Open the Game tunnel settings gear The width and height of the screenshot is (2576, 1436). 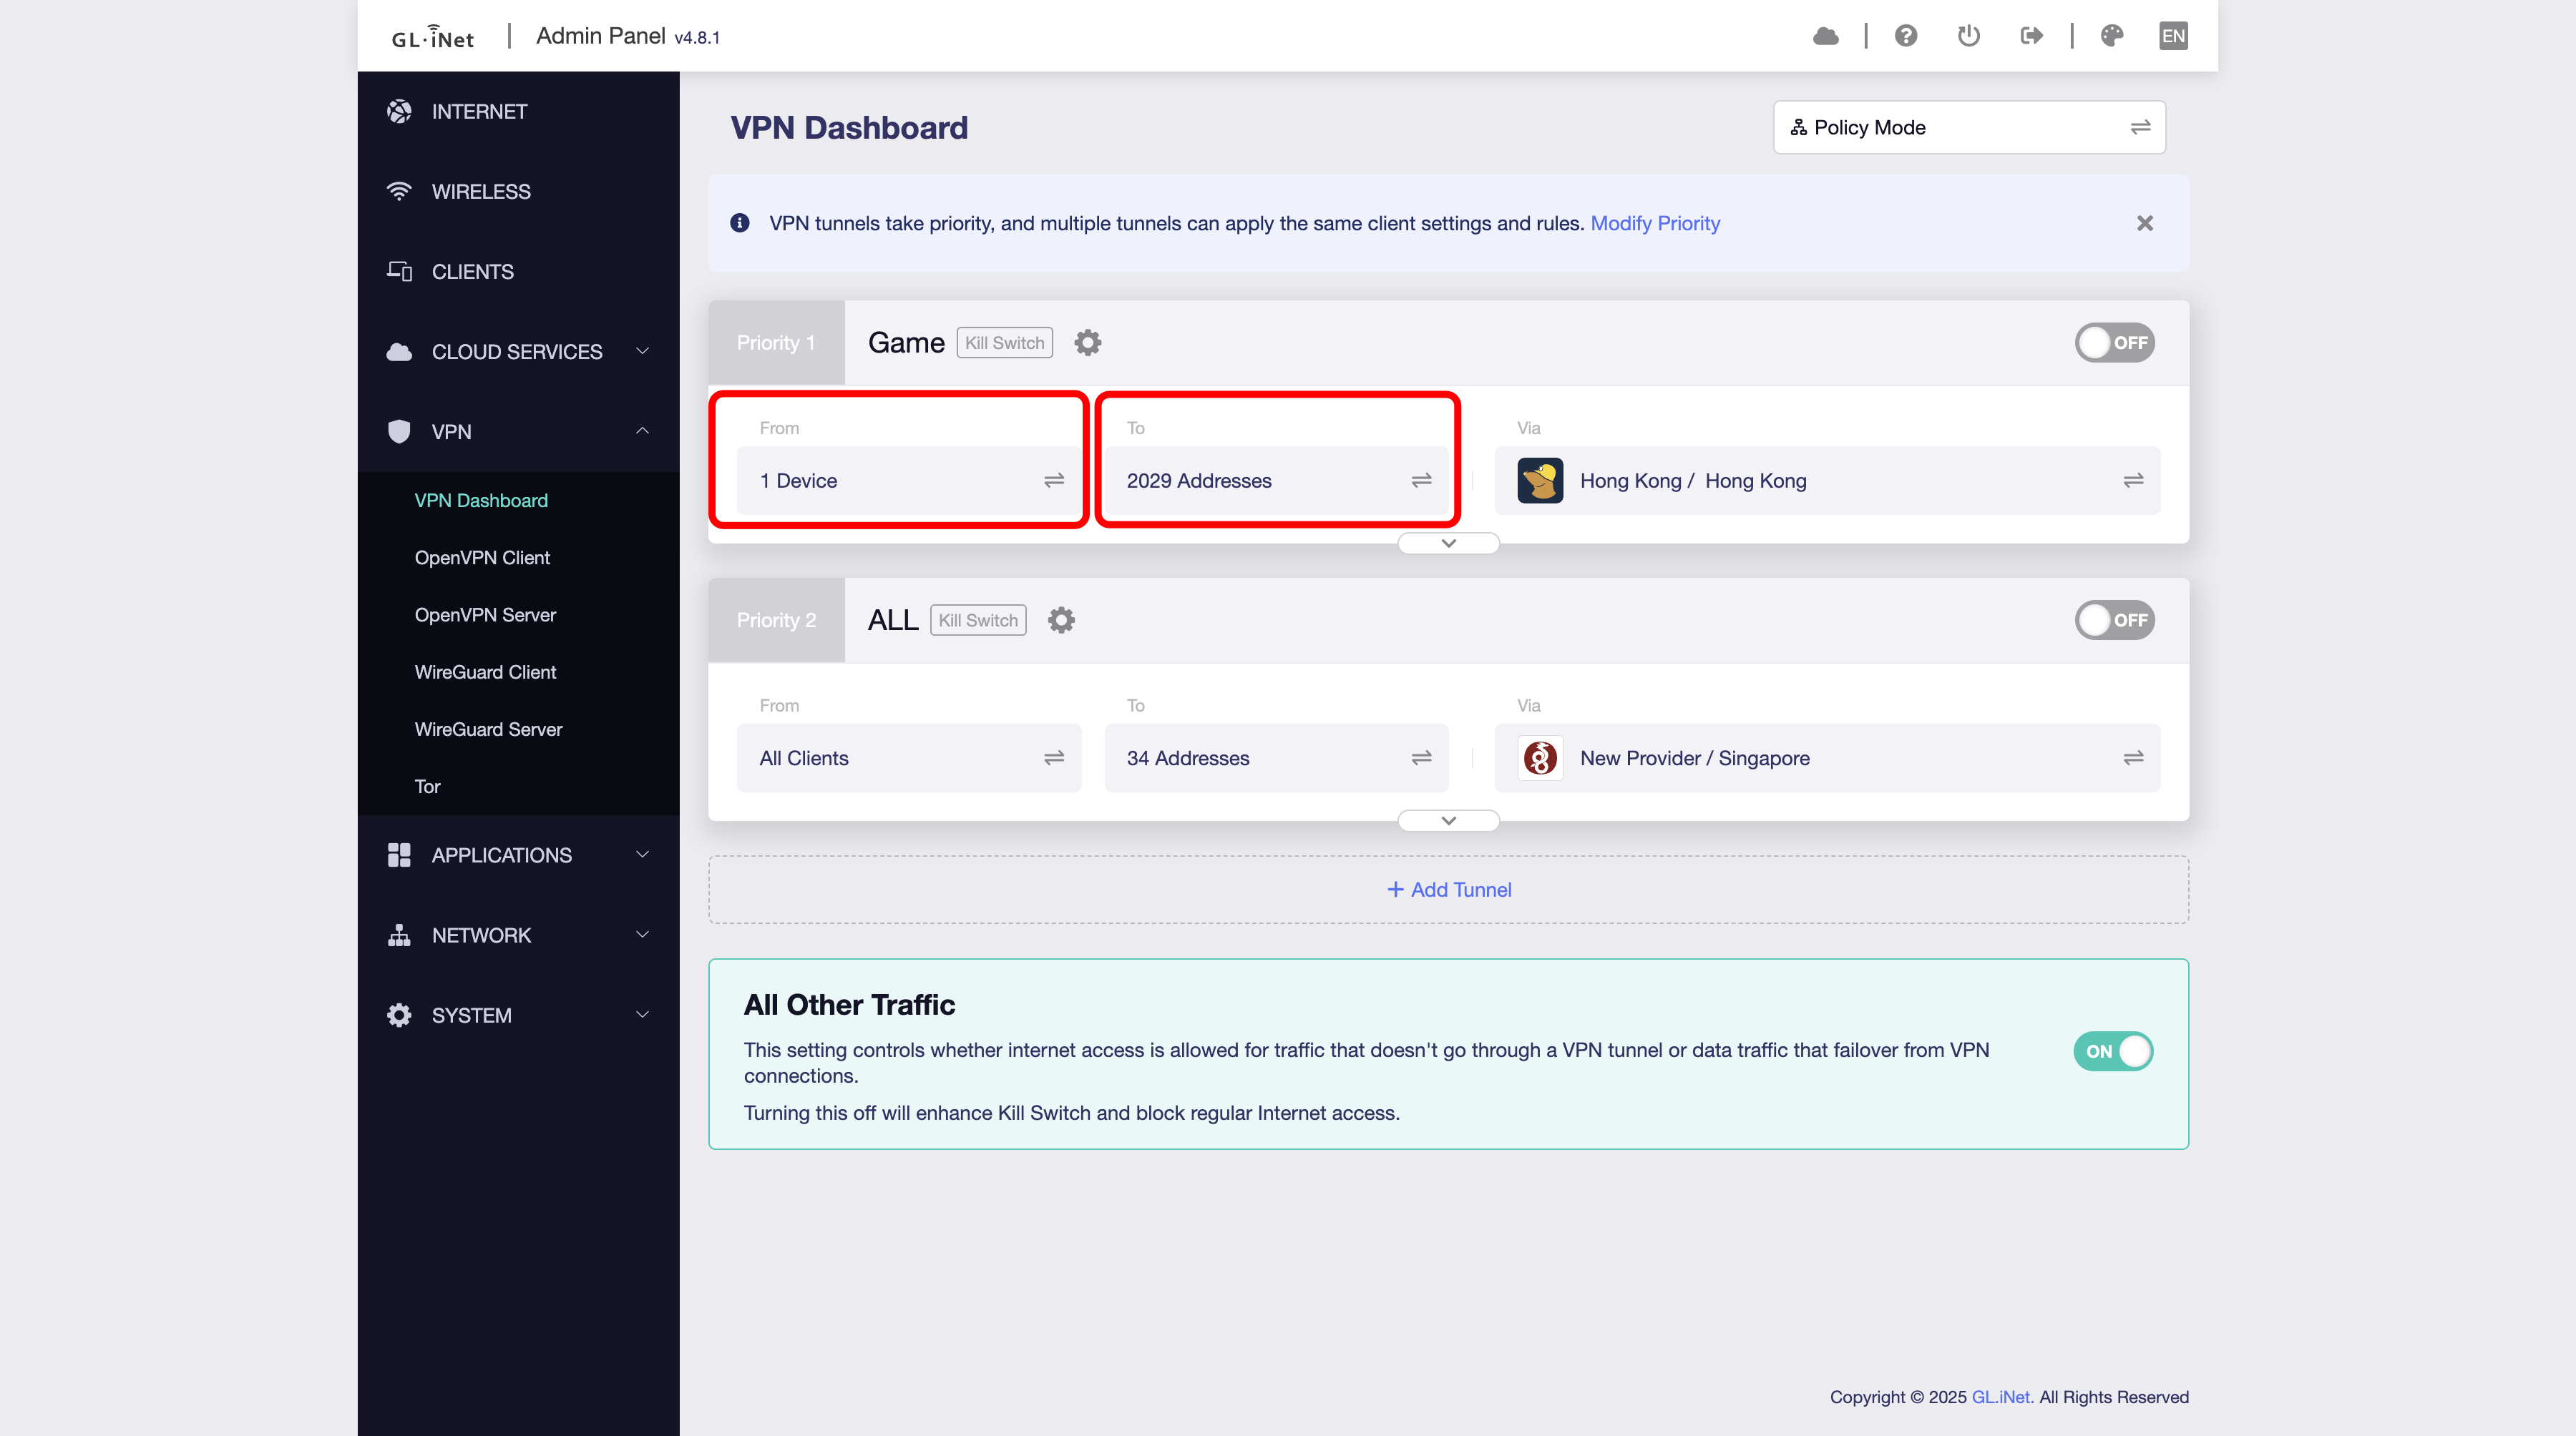[x=1087, y=343]
